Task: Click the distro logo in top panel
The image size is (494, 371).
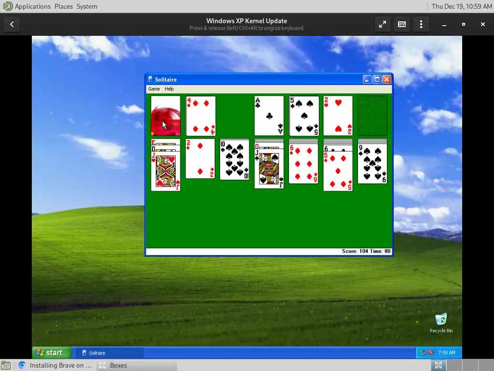Action: (7, 6)
